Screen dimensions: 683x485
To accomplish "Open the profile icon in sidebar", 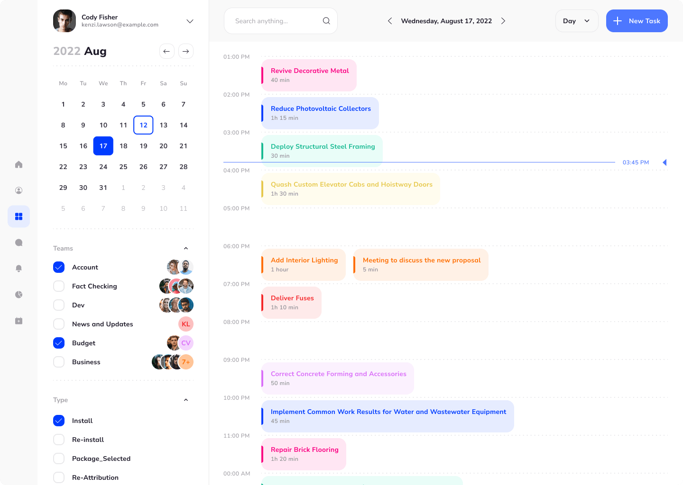I will click(x=18, y=190).
